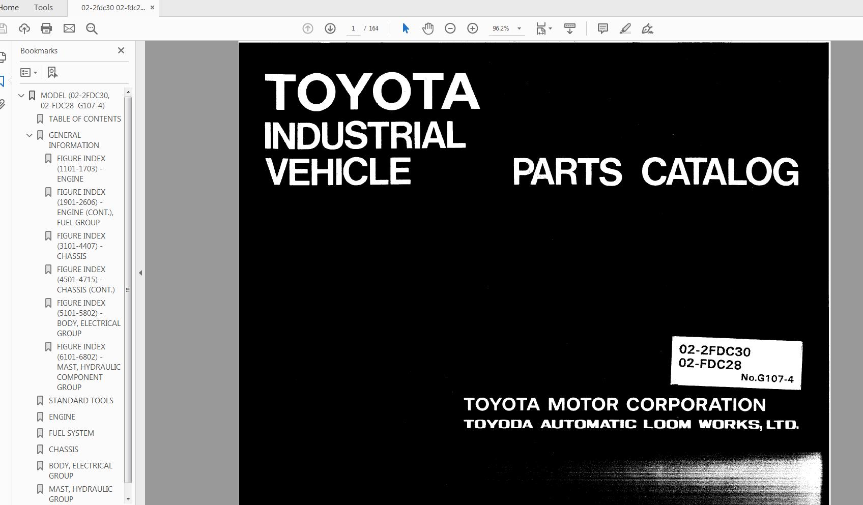Activate the selection arrow tool
863x505 pixels.
pyautogui.click(x=406, y=28)
